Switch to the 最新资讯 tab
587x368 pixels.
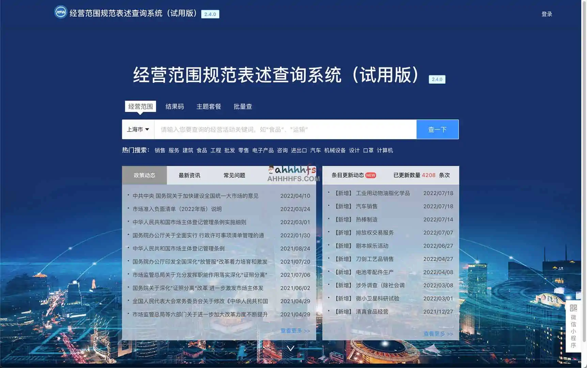(189, 175)
